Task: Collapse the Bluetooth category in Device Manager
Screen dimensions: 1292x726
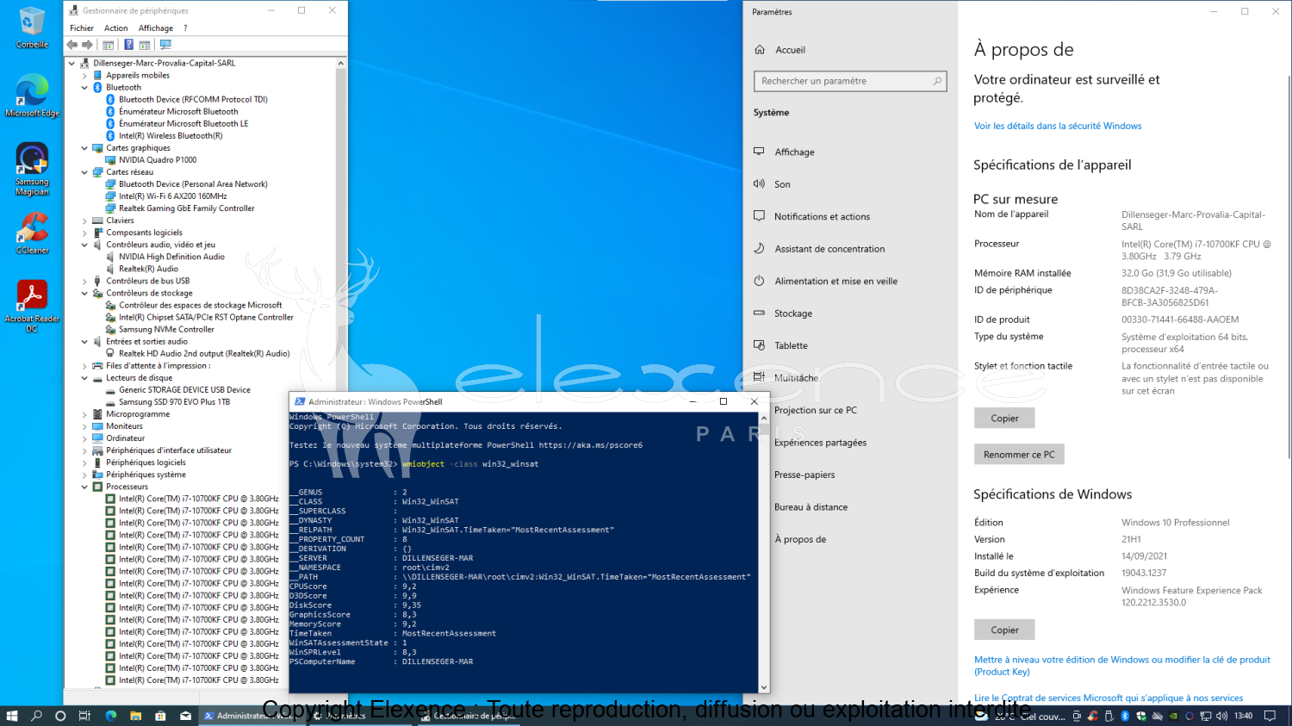Action: click(x=84, y=87)
